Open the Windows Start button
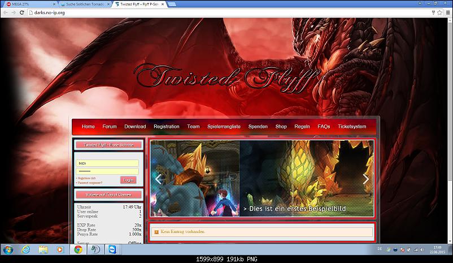 click(x=8, y=249)
